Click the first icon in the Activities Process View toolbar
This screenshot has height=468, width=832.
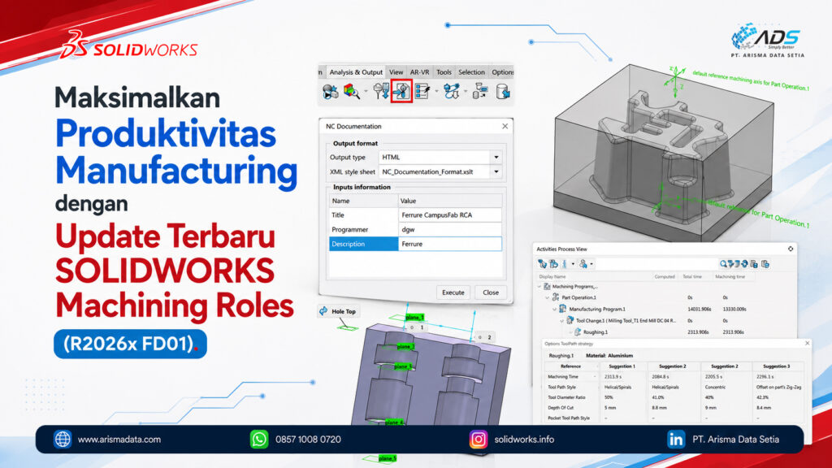tap(542, 264)
